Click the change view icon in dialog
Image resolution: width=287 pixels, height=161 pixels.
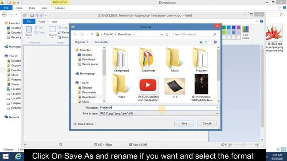(201, 42)
